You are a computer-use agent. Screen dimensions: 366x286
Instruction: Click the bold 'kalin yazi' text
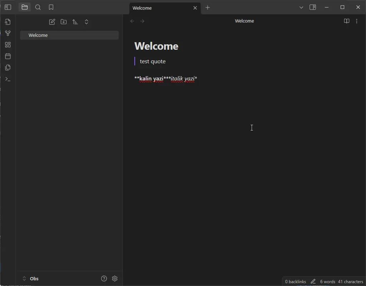click(151, 79)
